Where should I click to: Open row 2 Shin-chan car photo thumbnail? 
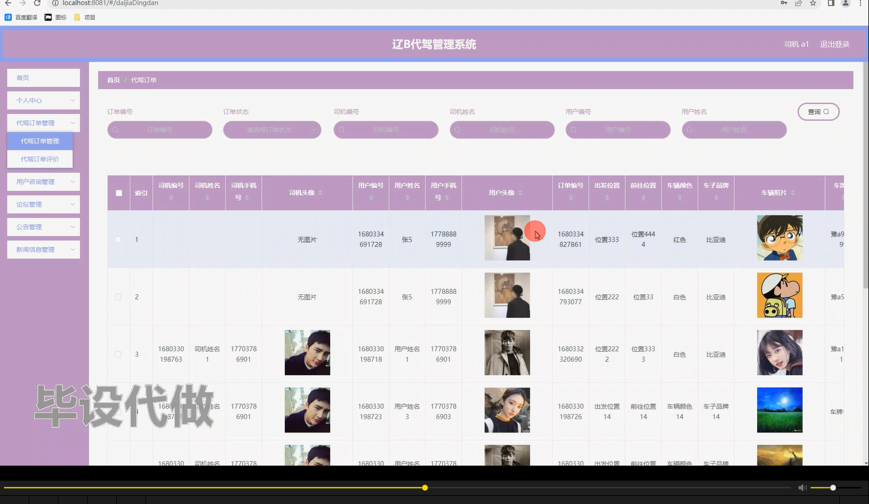(x=780, y=295)
